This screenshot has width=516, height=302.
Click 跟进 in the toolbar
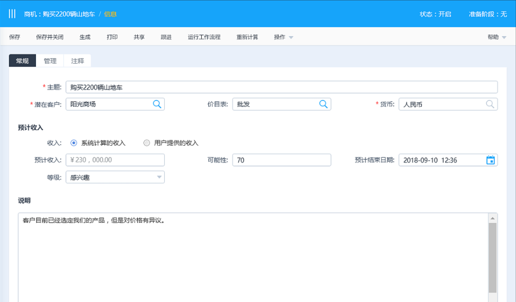(x=166, y=37)
